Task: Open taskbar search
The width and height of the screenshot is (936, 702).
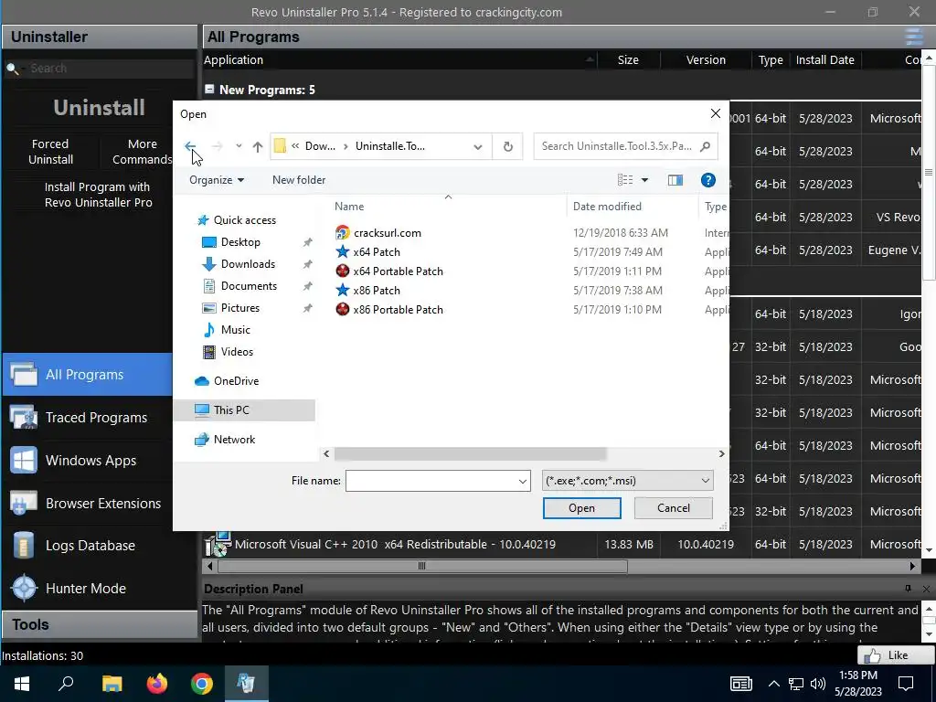Action: click(x=66, y=684)
